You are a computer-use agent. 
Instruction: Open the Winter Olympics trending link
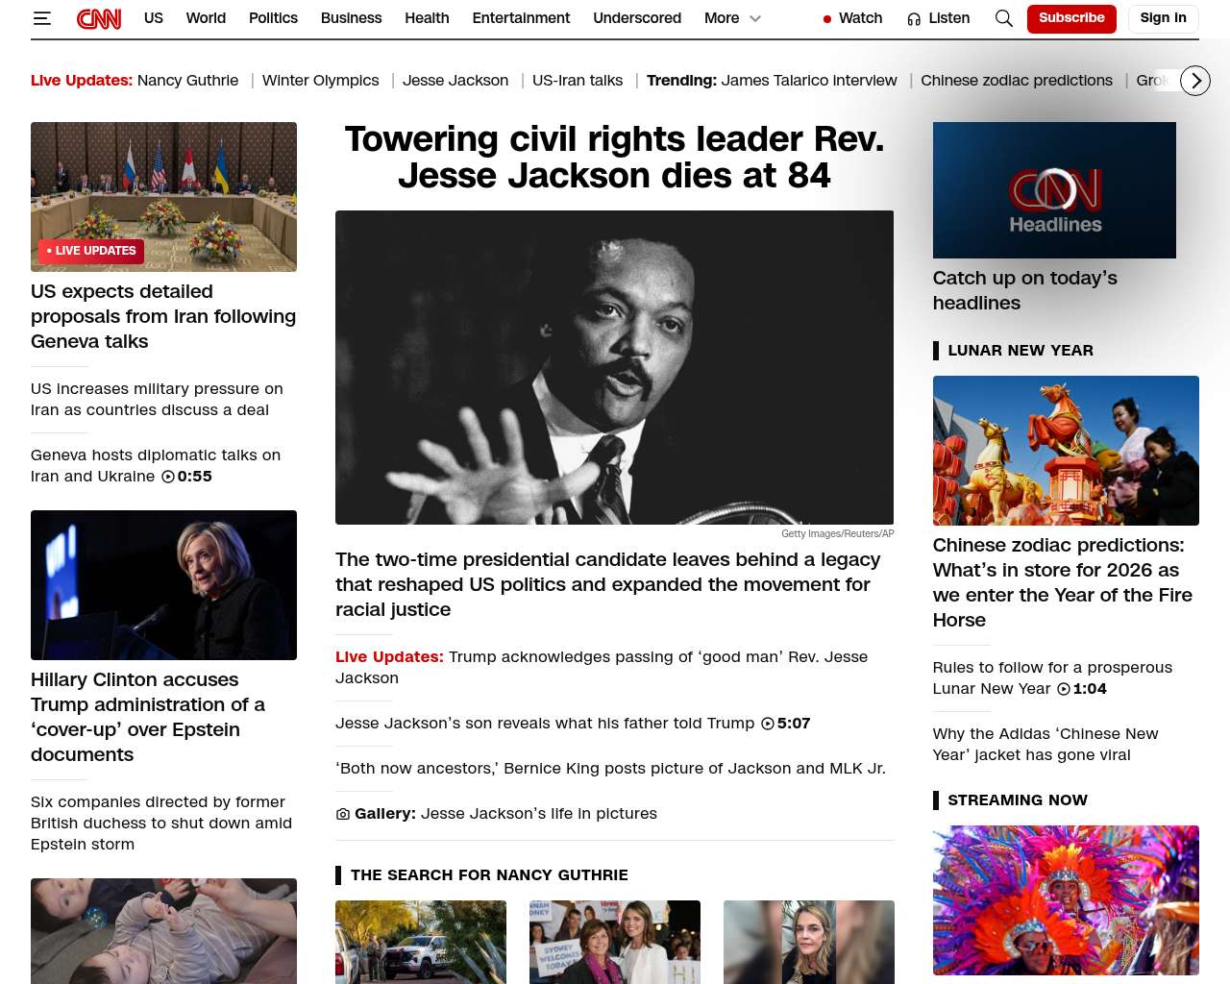point(320,81)
